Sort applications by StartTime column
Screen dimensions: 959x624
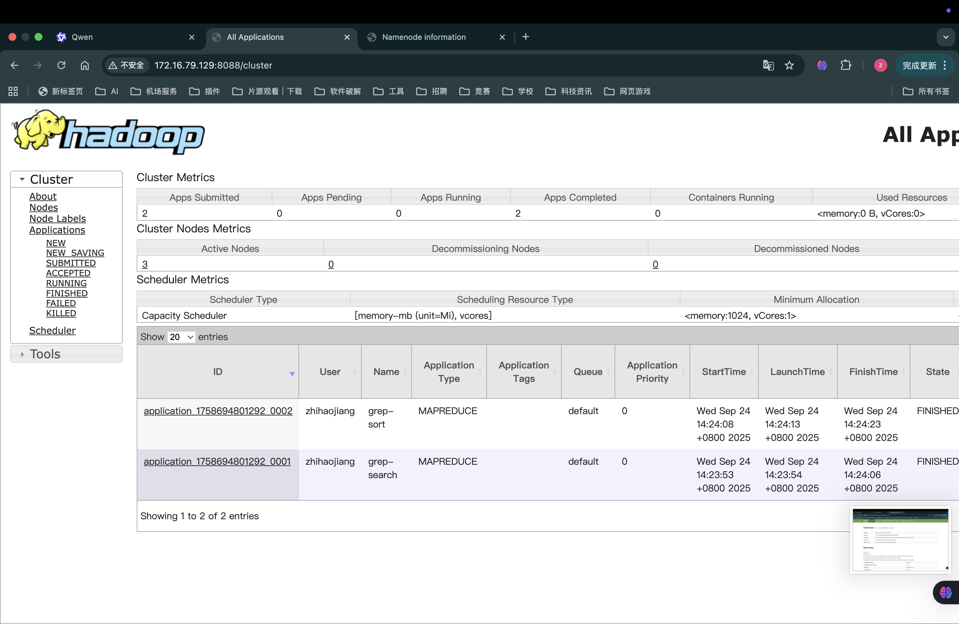724,372
